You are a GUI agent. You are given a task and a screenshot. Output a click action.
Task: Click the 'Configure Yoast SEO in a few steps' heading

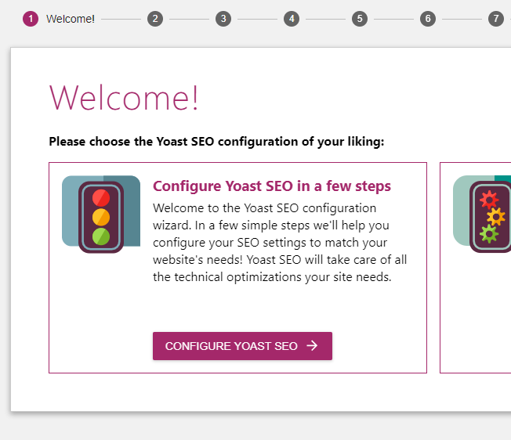coord(272,186)
